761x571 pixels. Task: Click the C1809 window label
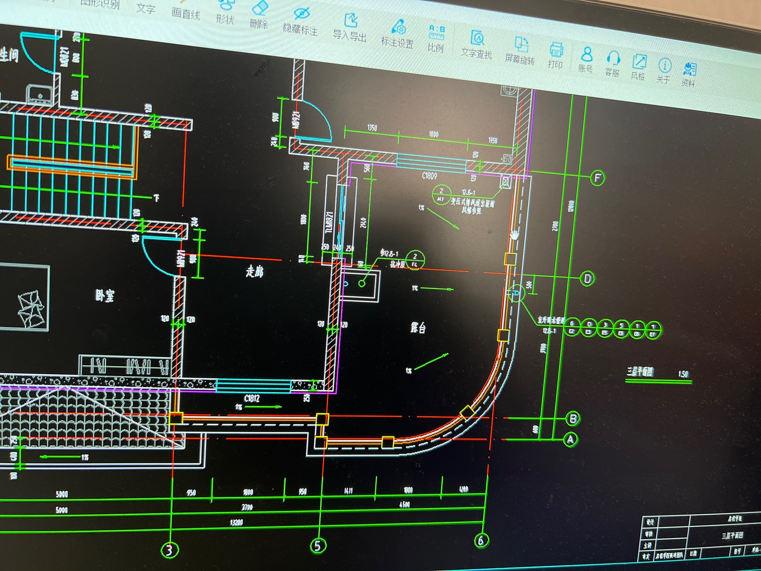(x=430, y=176)
